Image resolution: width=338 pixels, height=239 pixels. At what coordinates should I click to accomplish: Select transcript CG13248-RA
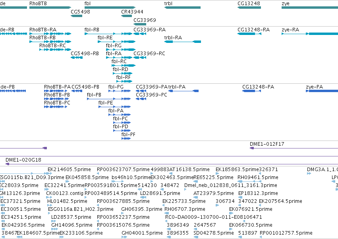(x=249, y=34)
